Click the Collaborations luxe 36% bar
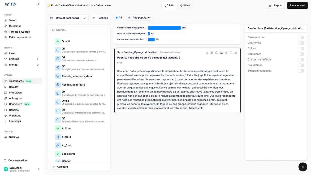 pyautogui.click(x=164, y=28)
